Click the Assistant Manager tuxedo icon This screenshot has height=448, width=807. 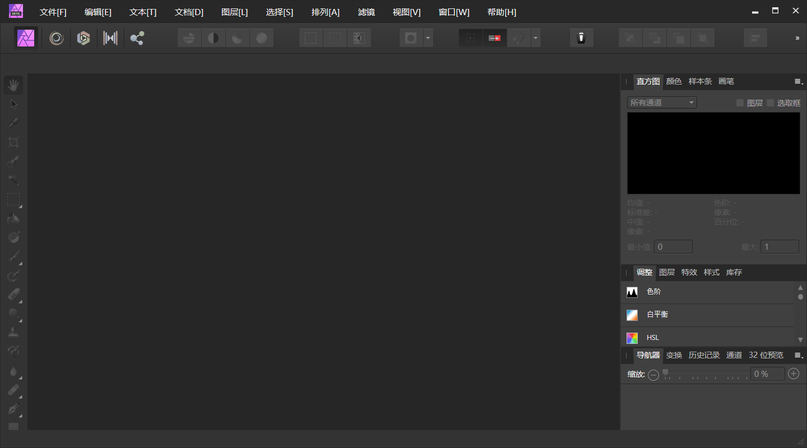[x=581, y=38]
